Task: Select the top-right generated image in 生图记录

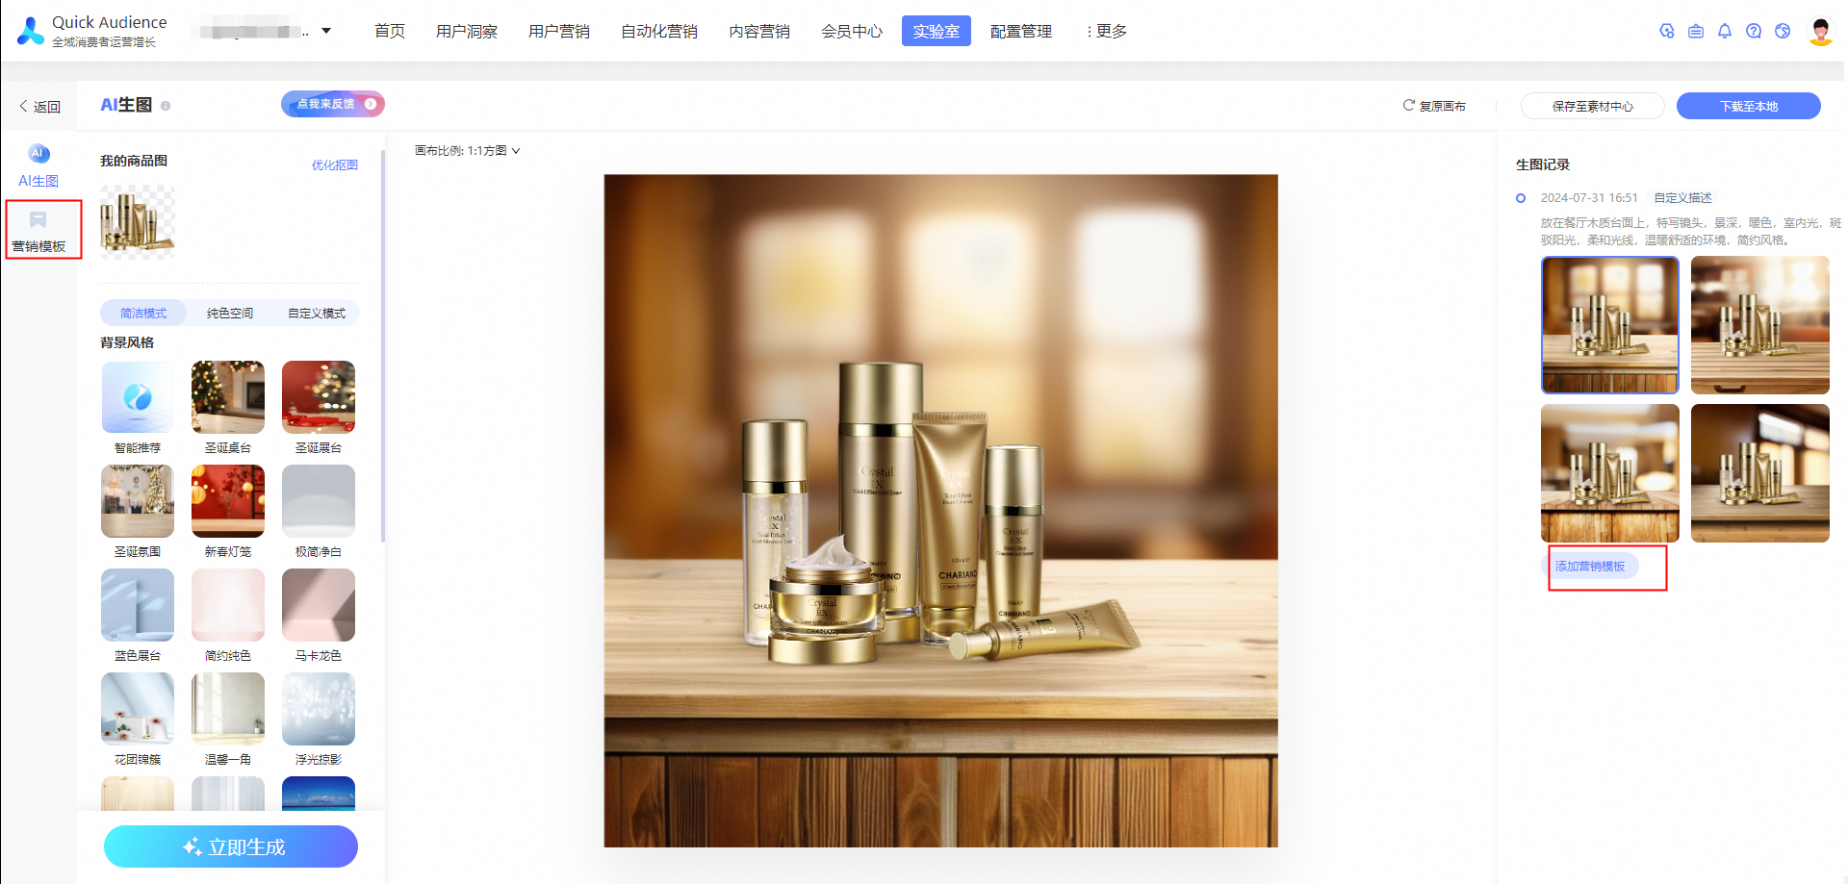Action: (1760, 325)
